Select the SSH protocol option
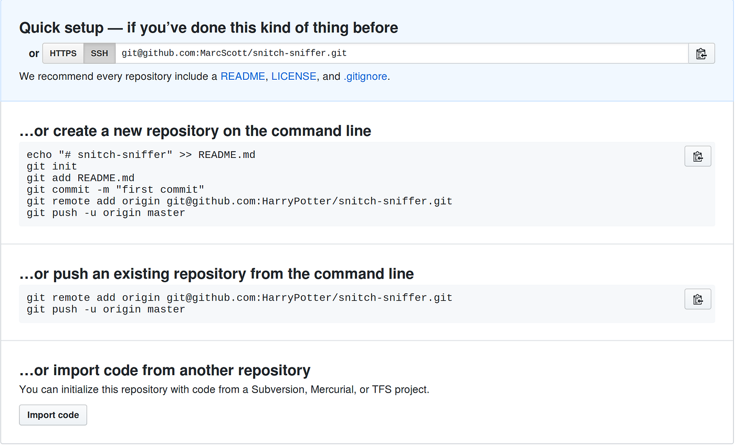 pos(99,54)
